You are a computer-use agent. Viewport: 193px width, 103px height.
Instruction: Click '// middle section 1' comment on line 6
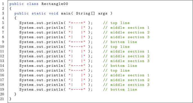pos(126,28)
